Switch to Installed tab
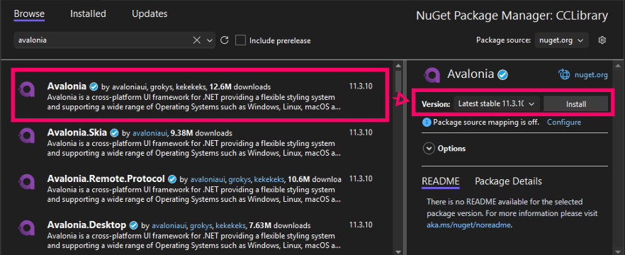 [88, 14]
